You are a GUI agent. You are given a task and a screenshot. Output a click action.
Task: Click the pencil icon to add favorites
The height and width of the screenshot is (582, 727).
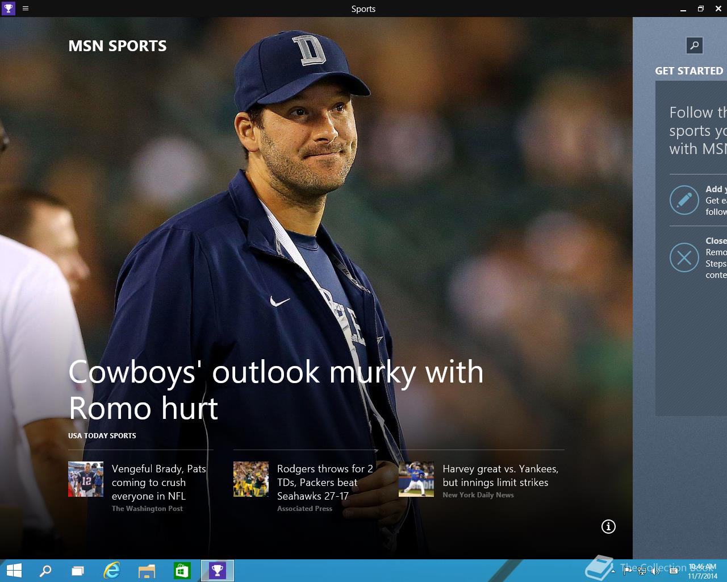pyautogui.click(x=684, y=200)
